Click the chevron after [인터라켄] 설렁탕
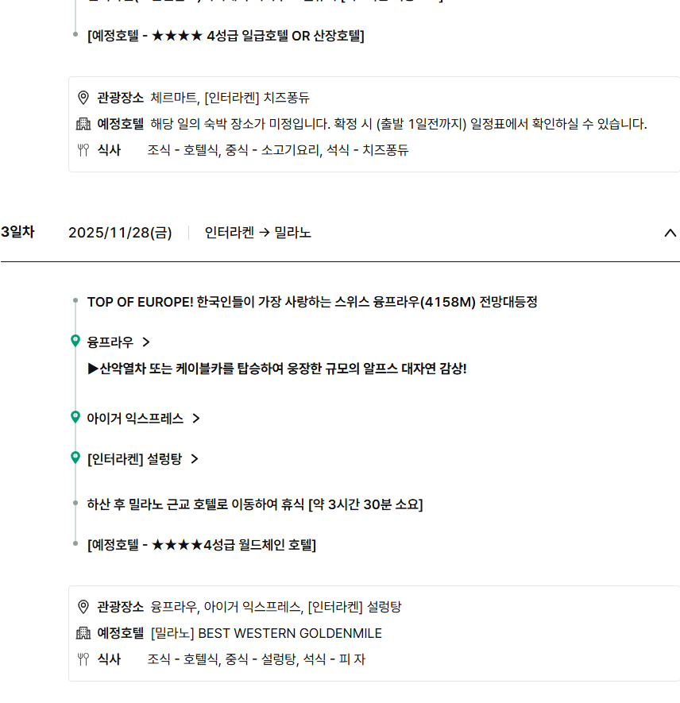This screenshot has width=680, height=703. point(195,459)
